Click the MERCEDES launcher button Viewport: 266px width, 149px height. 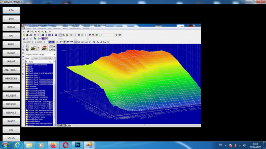pos(11,79)
